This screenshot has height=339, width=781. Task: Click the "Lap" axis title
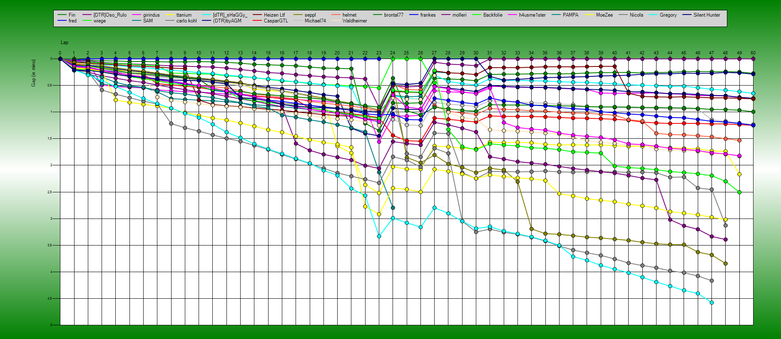point(65,42)
